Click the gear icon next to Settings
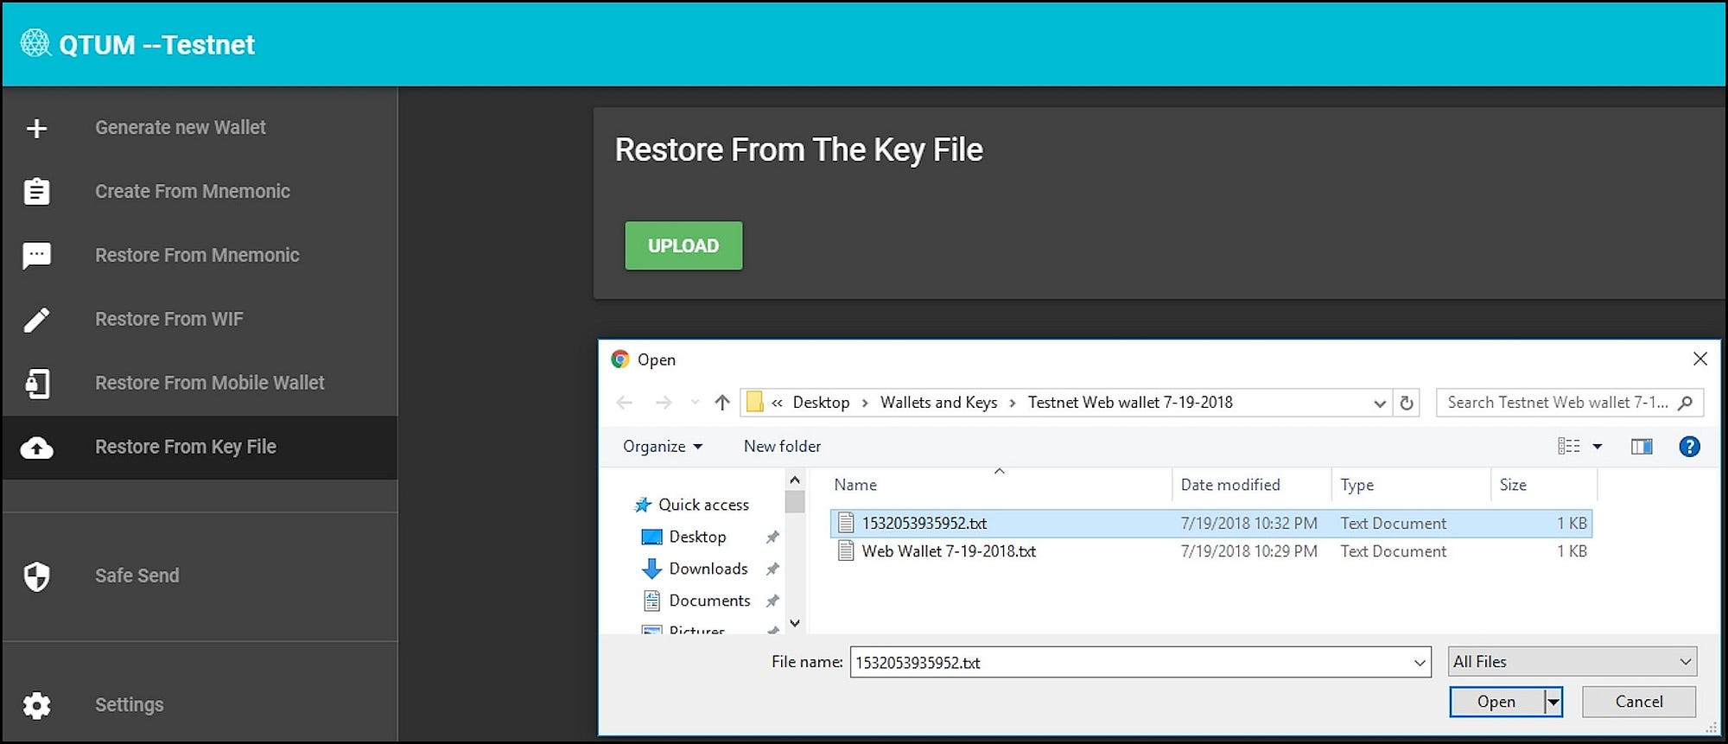Viewport: 1728px width, 744px height. [36, 705]
